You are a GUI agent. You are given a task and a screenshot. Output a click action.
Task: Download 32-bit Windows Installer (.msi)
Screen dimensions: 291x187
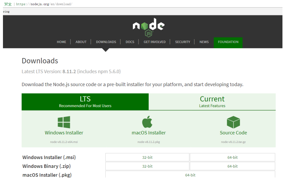tap(147, 157)
